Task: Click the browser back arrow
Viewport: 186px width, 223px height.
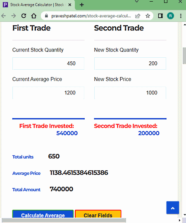Action: (x=4, y=16)
